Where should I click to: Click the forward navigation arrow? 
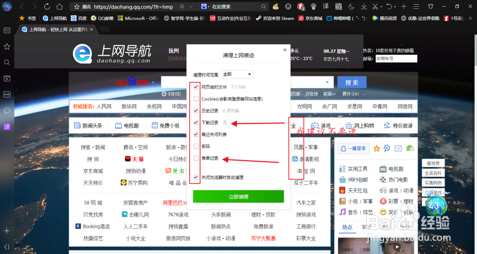[34, 6]
